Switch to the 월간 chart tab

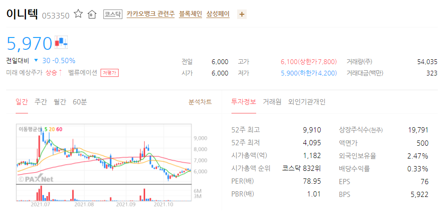click(60, 102)
